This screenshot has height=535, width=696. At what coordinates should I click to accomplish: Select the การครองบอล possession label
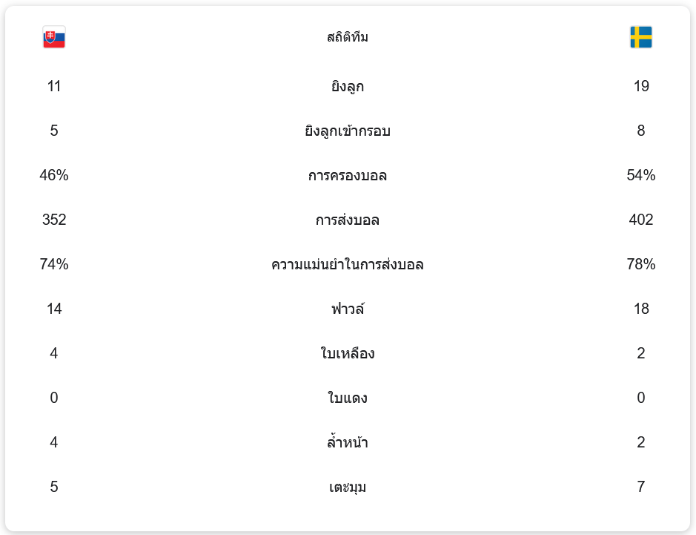[347, 176]
